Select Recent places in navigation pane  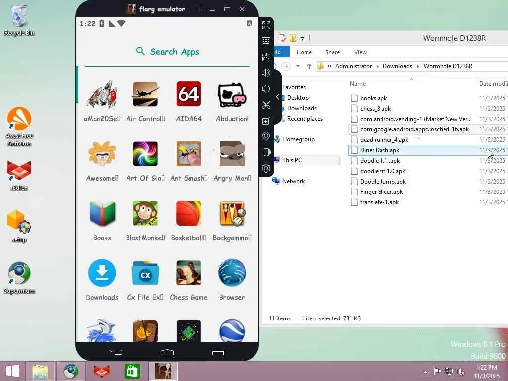305,118
